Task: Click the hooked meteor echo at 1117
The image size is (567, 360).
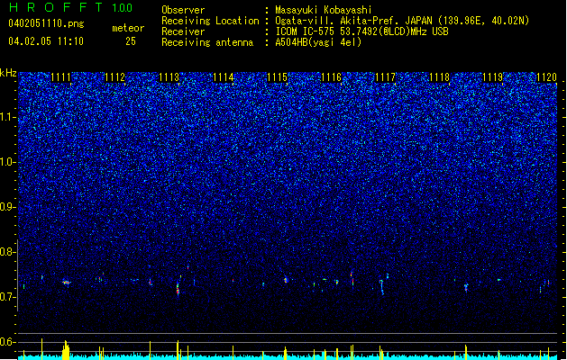Action: coord(382,287)
